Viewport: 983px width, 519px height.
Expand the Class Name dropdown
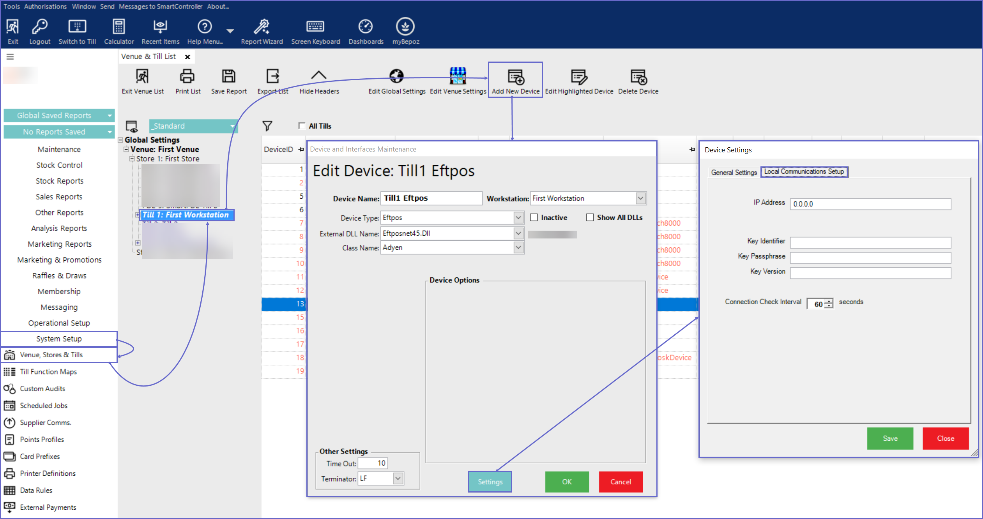coord(518,247)
